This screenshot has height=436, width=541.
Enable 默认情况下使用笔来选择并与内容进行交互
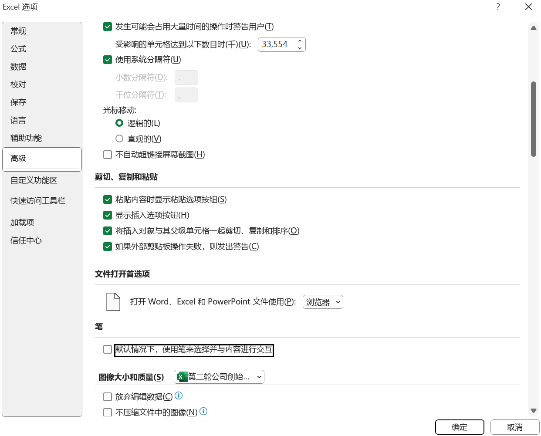[108, 349]
